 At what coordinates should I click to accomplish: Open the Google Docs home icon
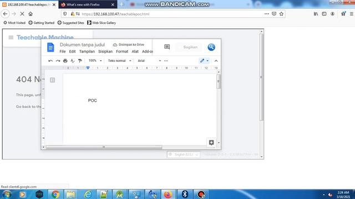(x=50, y=48)
